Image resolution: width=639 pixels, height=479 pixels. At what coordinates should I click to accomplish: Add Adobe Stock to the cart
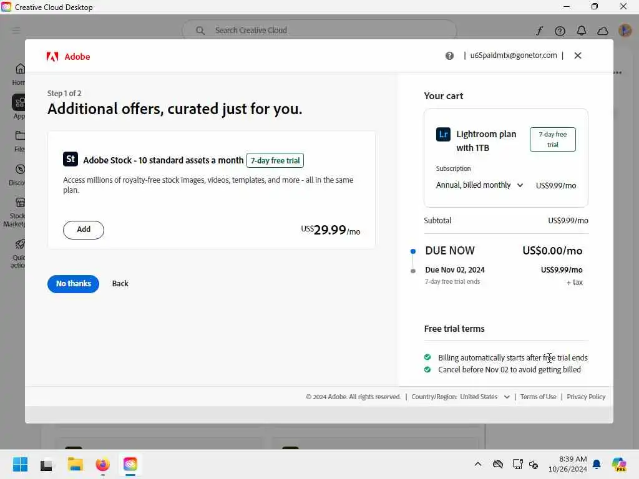pos(84,230)
